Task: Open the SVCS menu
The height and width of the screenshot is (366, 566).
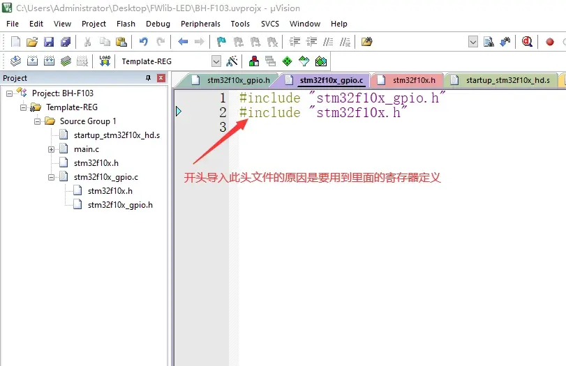Action: (270, 24)
